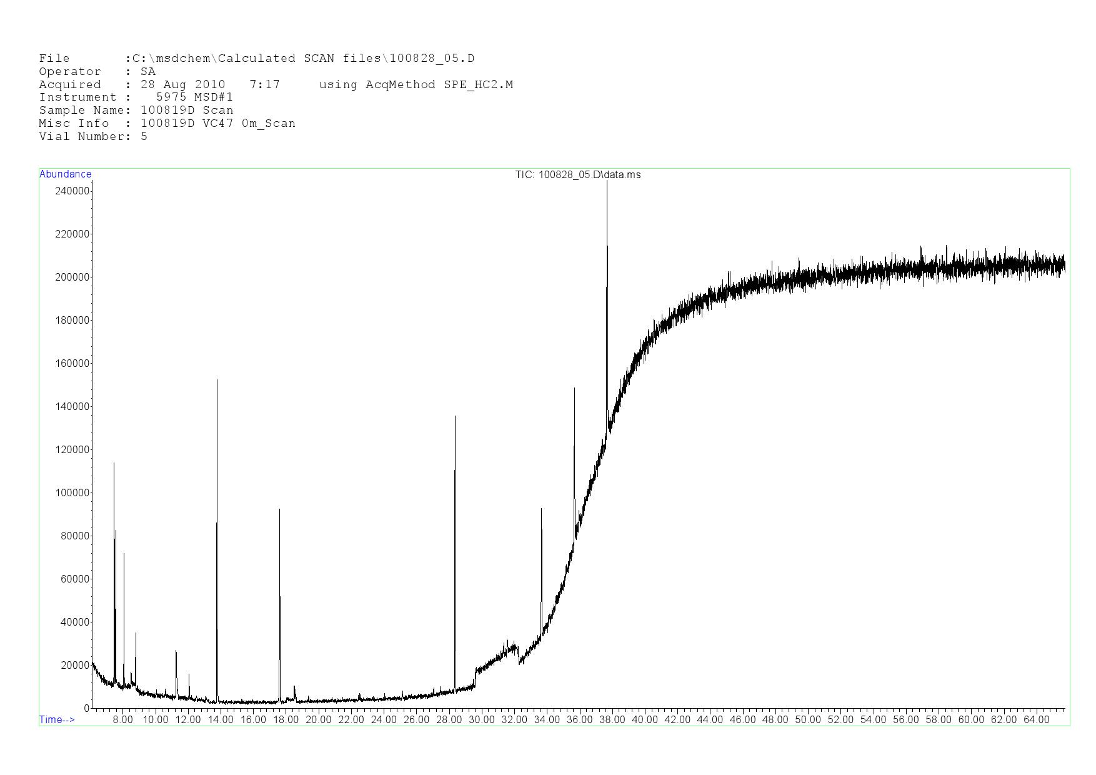The width and height of the screenshot is (1096, 775).
Task: Click the 240000 value on the abundance axis
Action: [72, 191]
